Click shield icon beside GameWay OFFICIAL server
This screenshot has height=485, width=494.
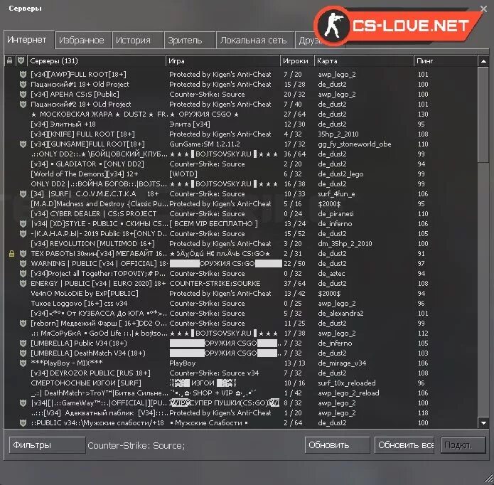[x=23, y=403]
